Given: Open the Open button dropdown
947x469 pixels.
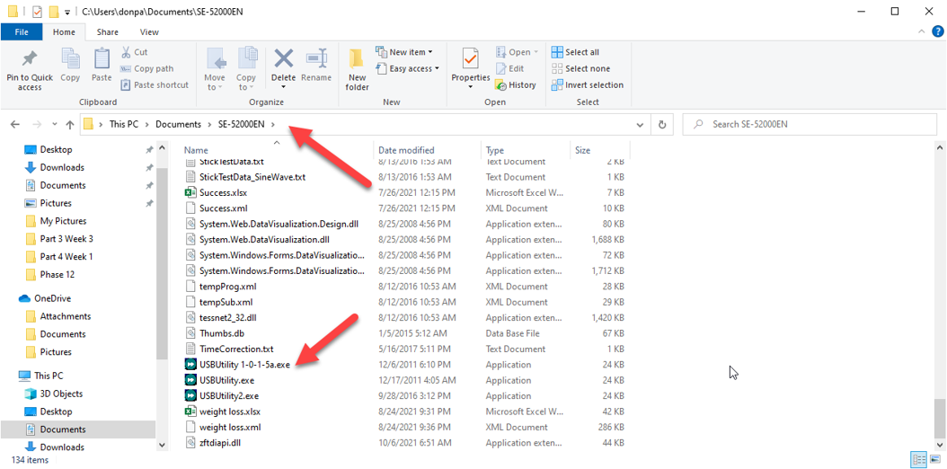Looking at the screenshot, I should (517, 52).
